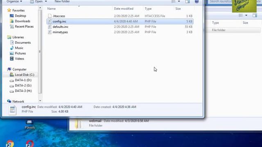262x147 pixels.
Task: Select DATA-2 (G:) drive
Action: point(23,85)
